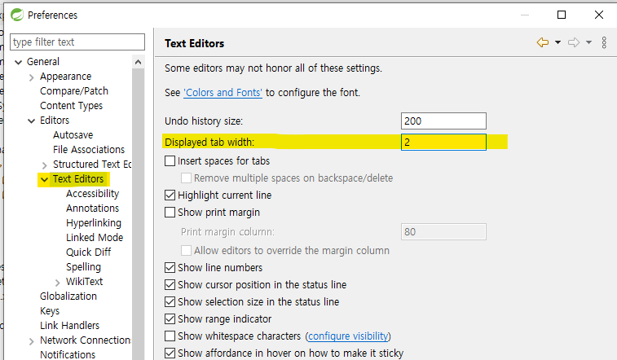The width and height of the screenshot is (617, 360).
Task: Click the forward navigation arrow icon
Action: (x=574, y=42)
